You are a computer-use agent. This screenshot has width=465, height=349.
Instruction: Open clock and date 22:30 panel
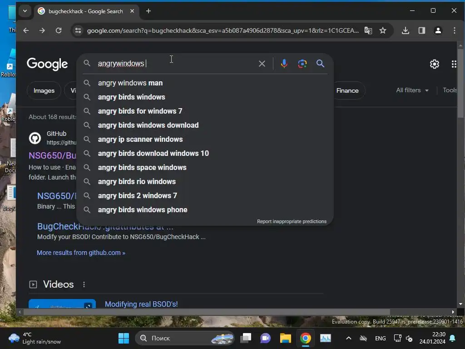point(432,338)
